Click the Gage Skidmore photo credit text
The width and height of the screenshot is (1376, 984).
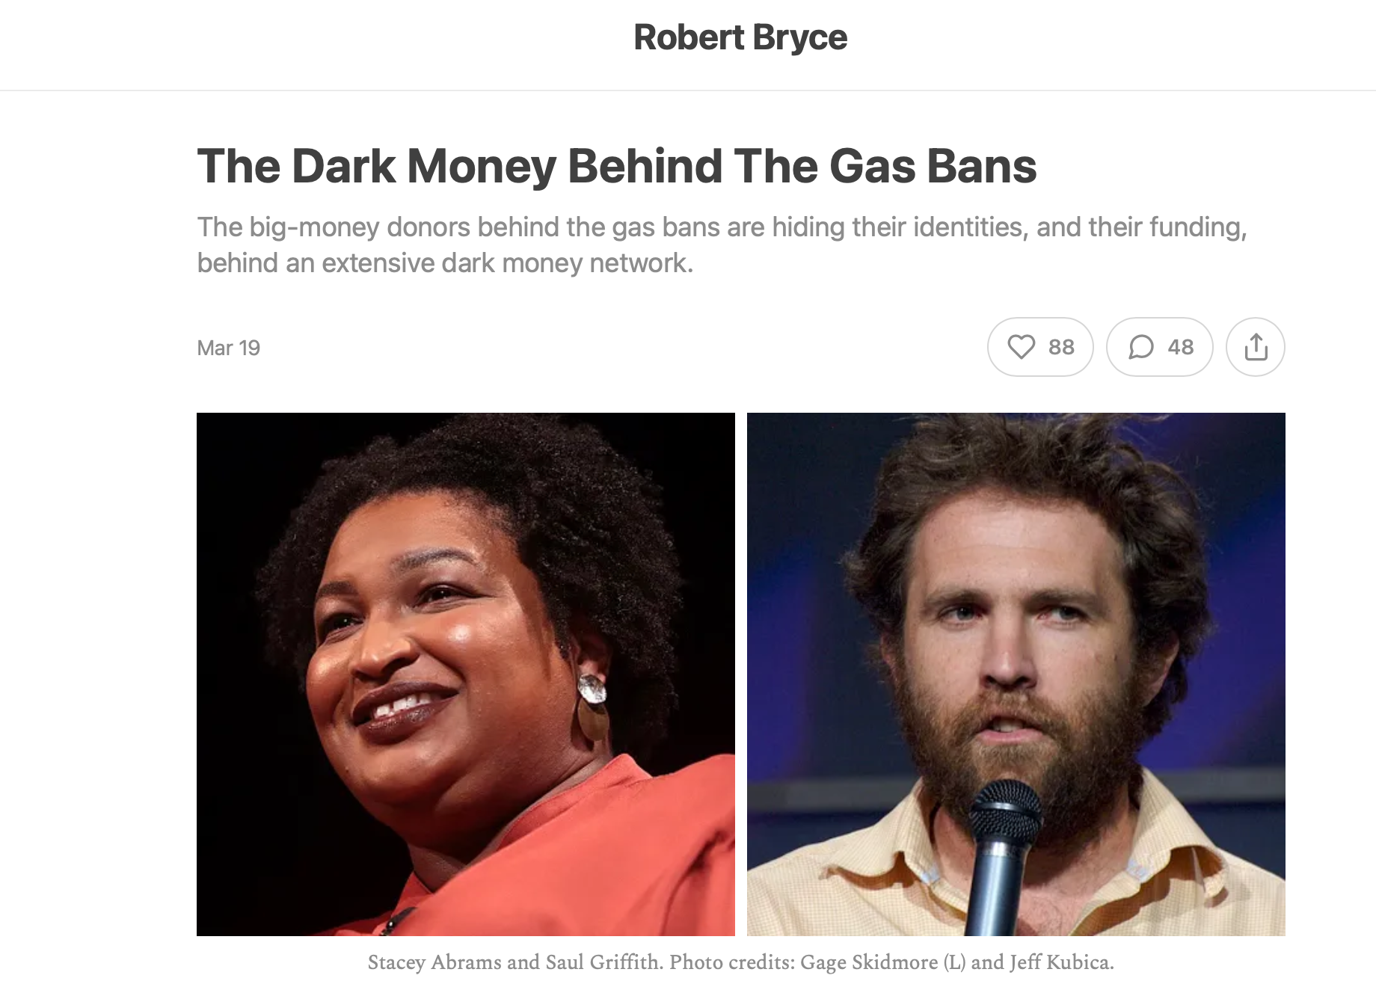869,962
